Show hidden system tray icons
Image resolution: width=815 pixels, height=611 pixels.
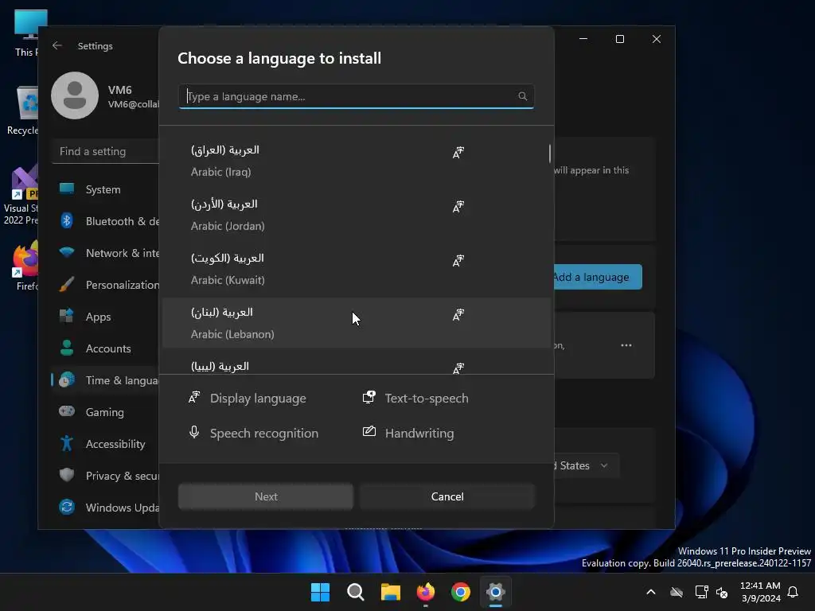click(651, 592)
